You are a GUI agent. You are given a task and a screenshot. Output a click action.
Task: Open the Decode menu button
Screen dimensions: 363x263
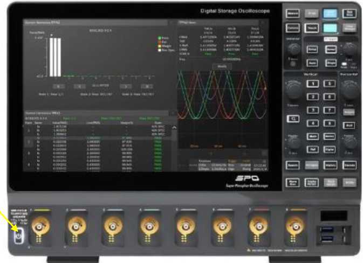click(350, 165)
